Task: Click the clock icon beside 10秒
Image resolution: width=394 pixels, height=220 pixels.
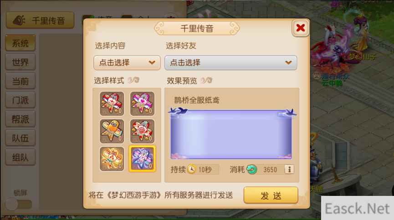Action: (x=192, y=169)
